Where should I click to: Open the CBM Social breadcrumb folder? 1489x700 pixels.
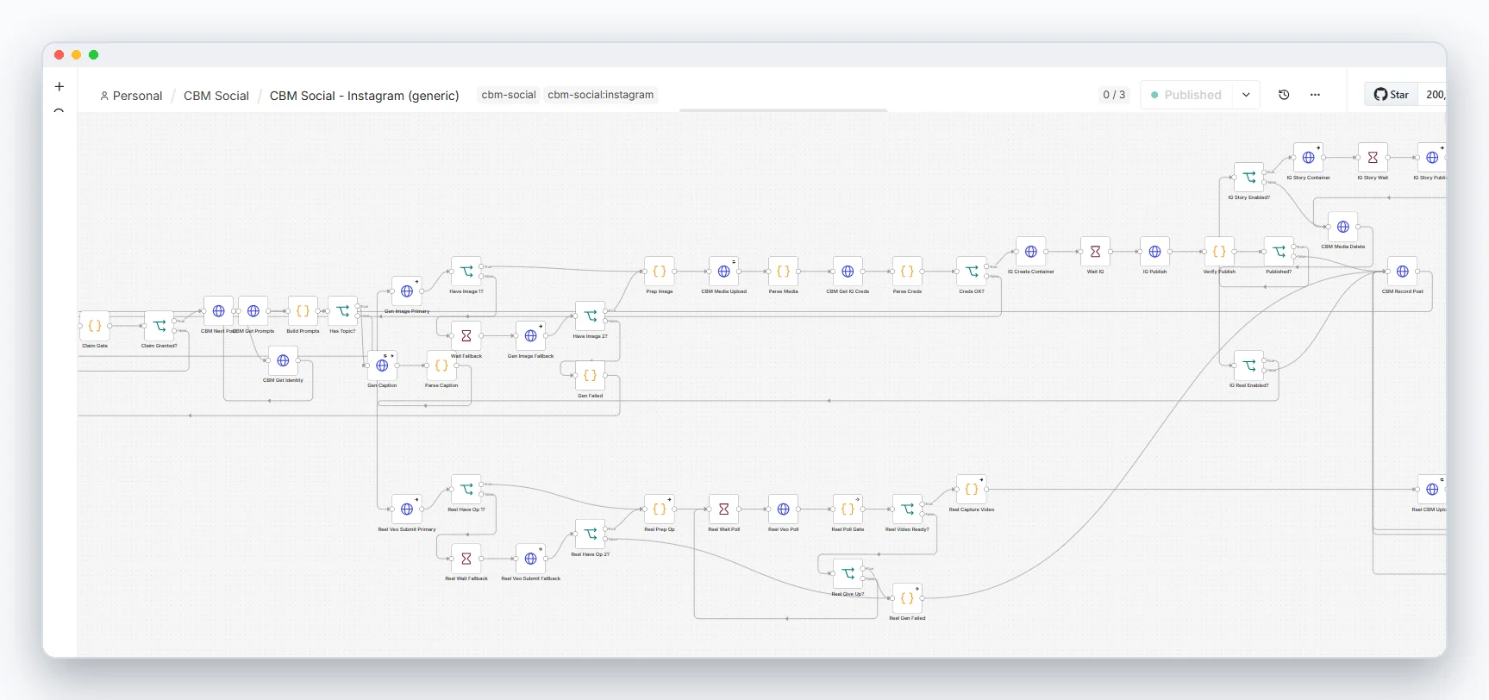[216, 96]
